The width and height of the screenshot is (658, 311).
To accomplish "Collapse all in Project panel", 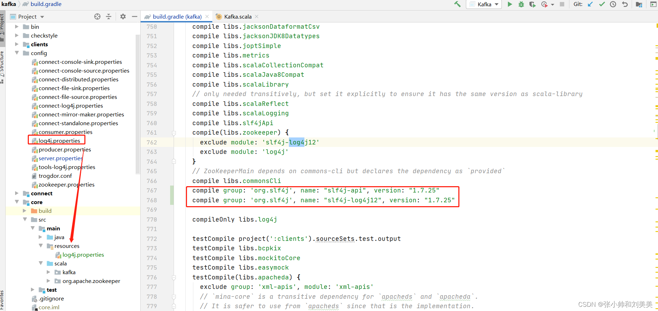I will point(109,16).
